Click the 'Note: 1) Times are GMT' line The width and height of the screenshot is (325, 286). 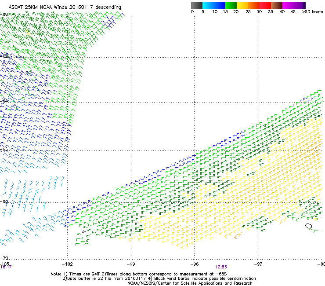click(x=139, y=274)
